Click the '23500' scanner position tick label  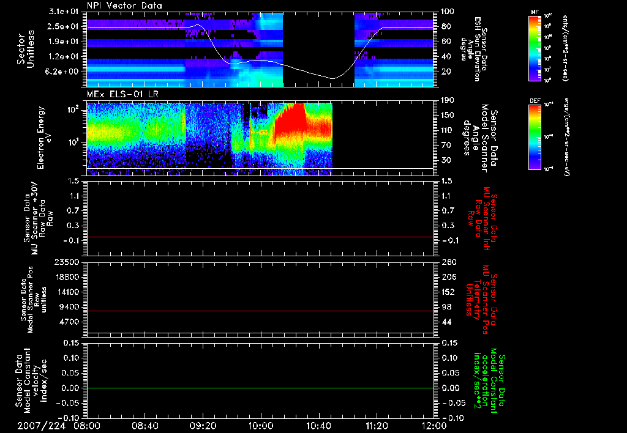coord(67,262)
